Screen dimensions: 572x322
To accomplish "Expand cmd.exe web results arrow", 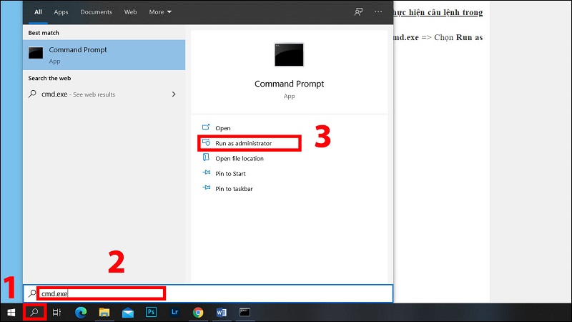I will point(174,94).
